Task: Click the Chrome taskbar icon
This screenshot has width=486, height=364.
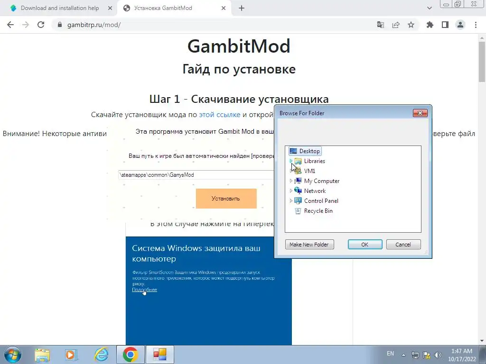Action: (130, 355)
